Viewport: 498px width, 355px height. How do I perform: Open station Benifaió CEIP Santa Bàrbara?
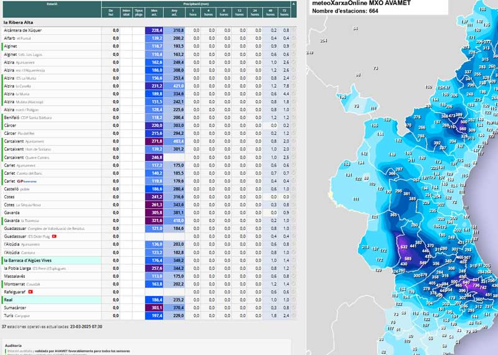[27, 118]
